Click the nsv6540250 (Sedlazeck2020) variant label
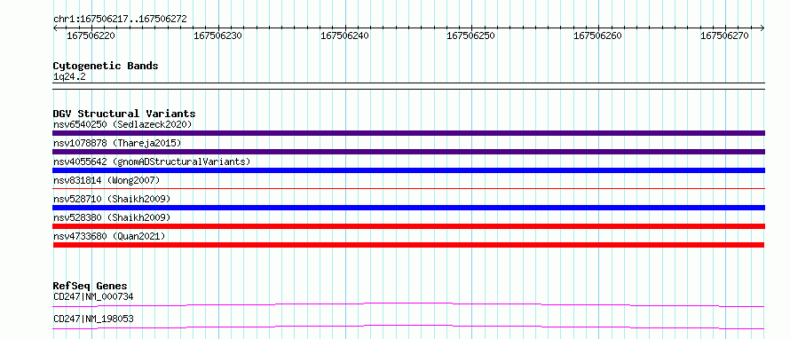This screenshot has width=790, height=339. [x=122, y=124]
